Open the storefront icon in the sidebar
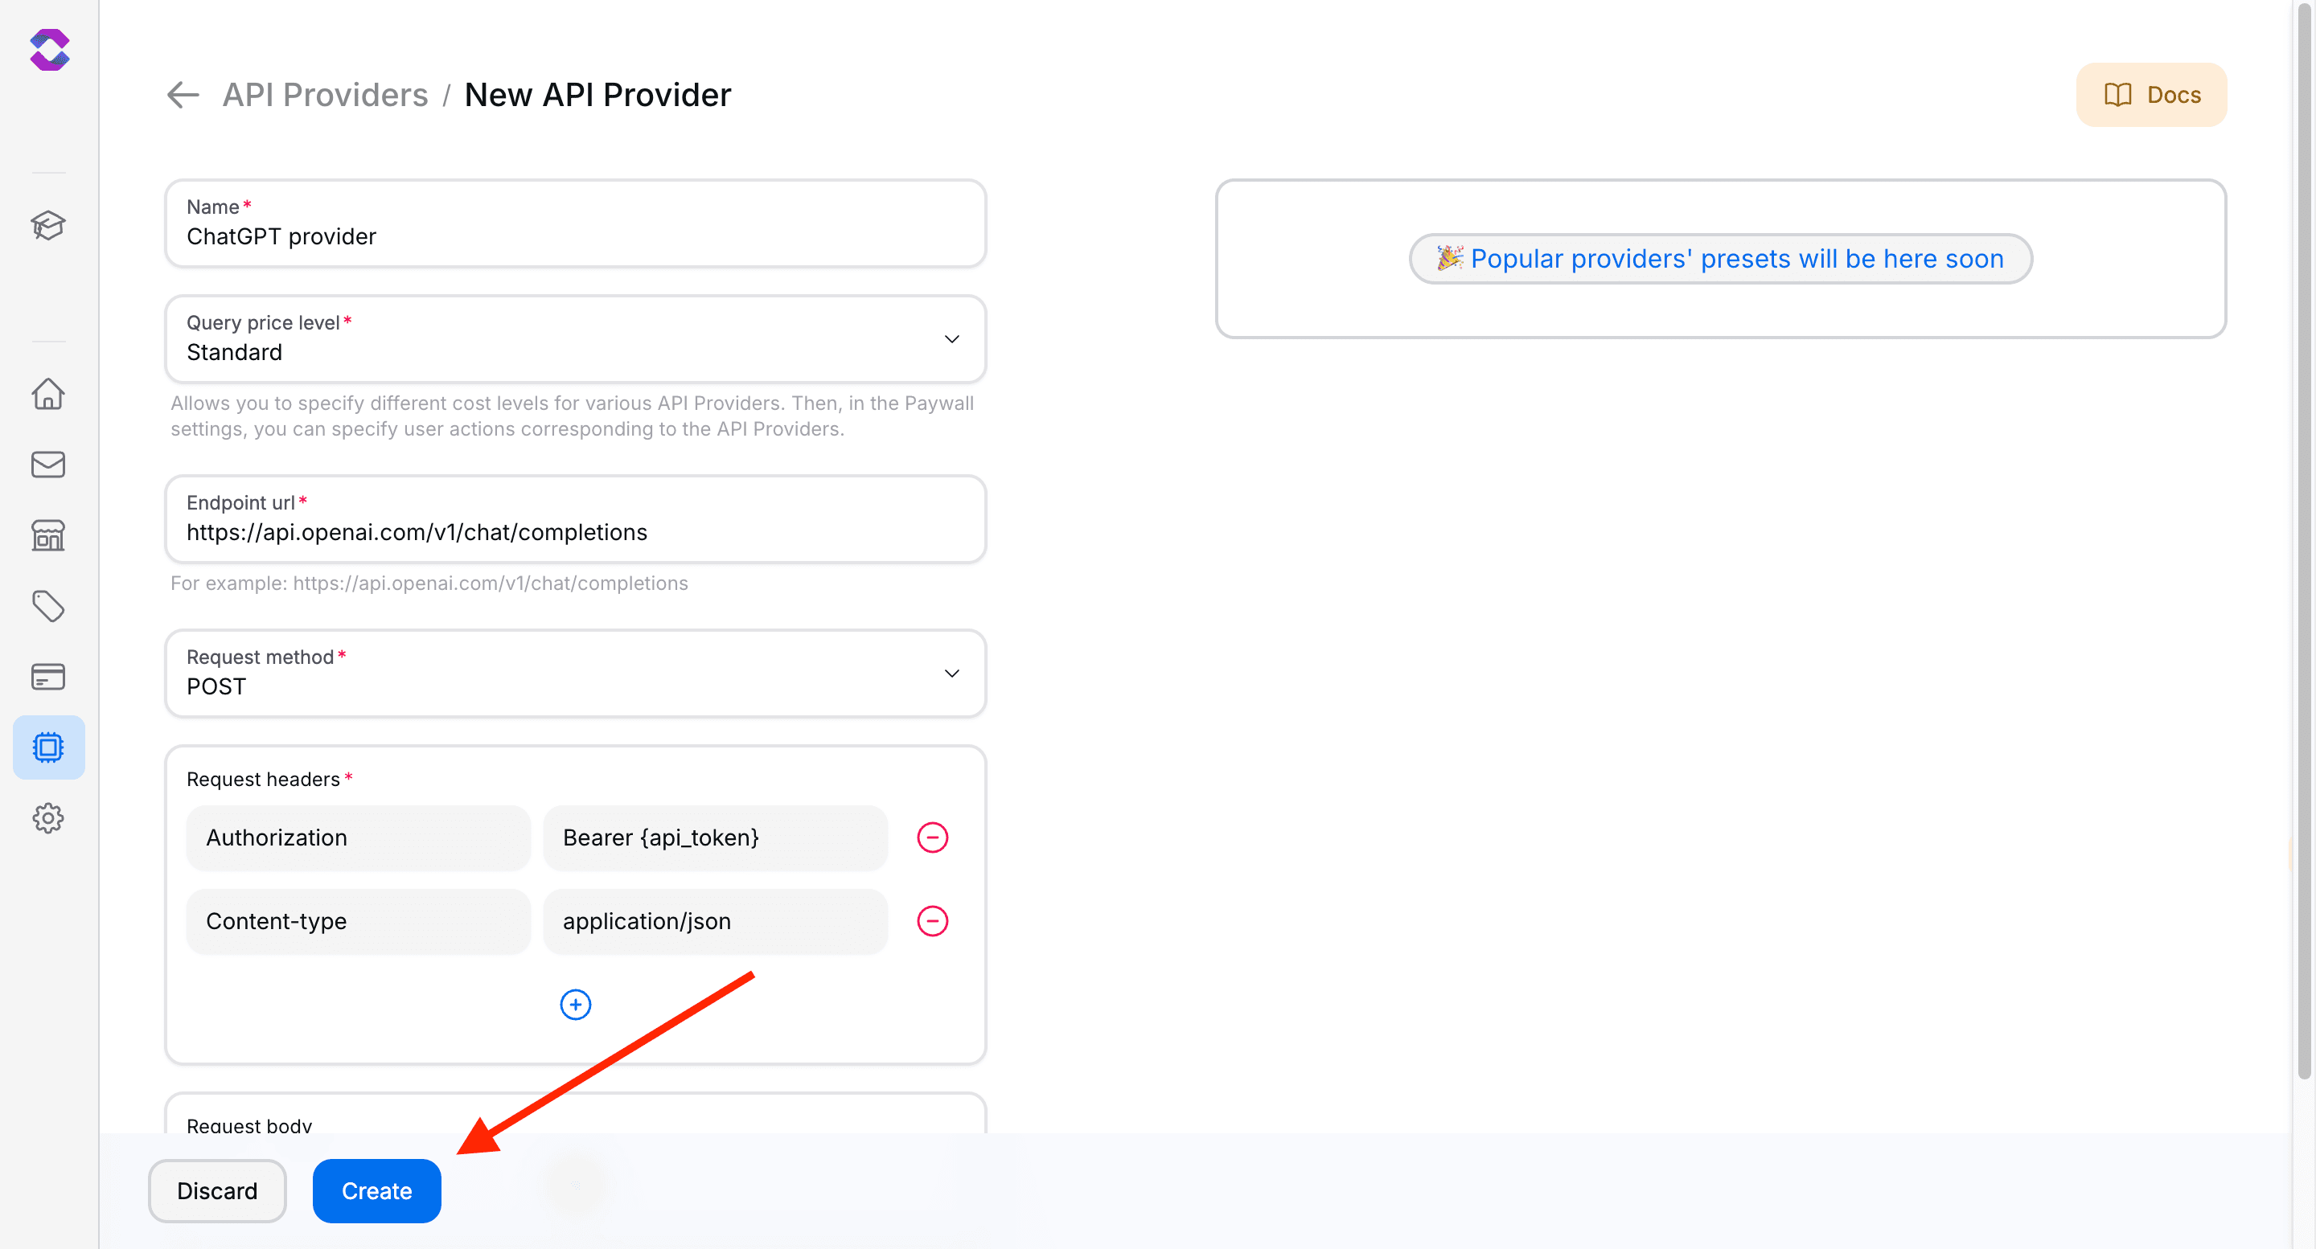Viewport: 2316px width, 1249px height. (48, 534)
